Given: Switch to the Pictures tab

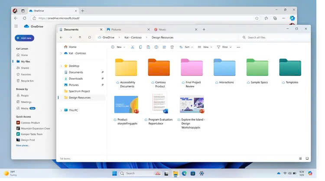Looking at the screenshot, I should pos(116,29).
